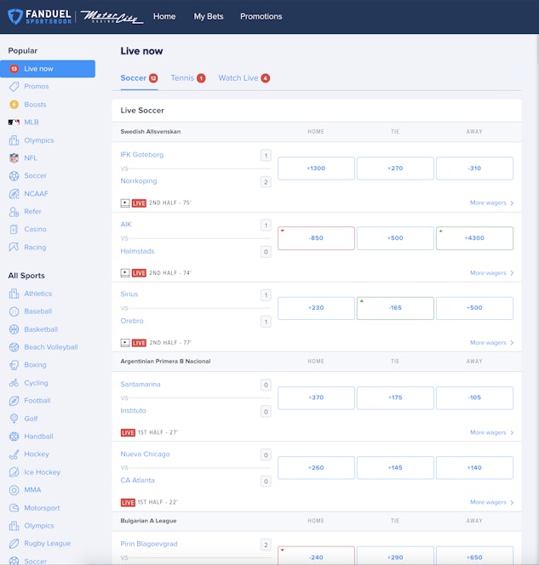Open Promos from the sidebar tag icon
Viewport: 539px width, 565px height.
click(x=14, y=87)
